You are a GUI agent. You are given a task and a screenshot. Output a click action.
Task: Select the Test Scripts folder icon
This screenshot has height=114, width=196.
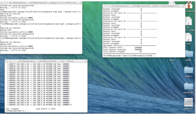189,86
